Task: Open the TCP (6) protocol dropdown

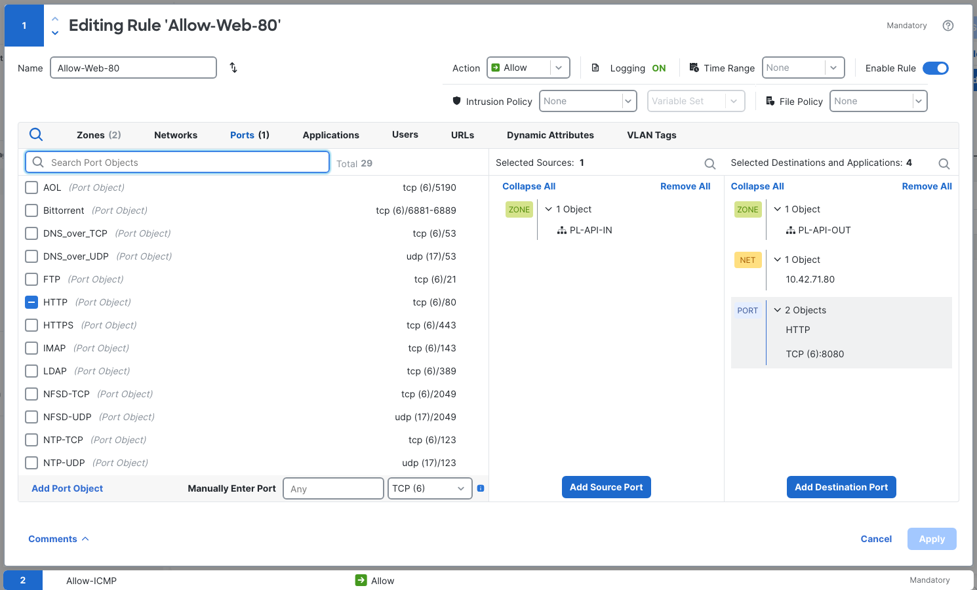Action: 429,488
